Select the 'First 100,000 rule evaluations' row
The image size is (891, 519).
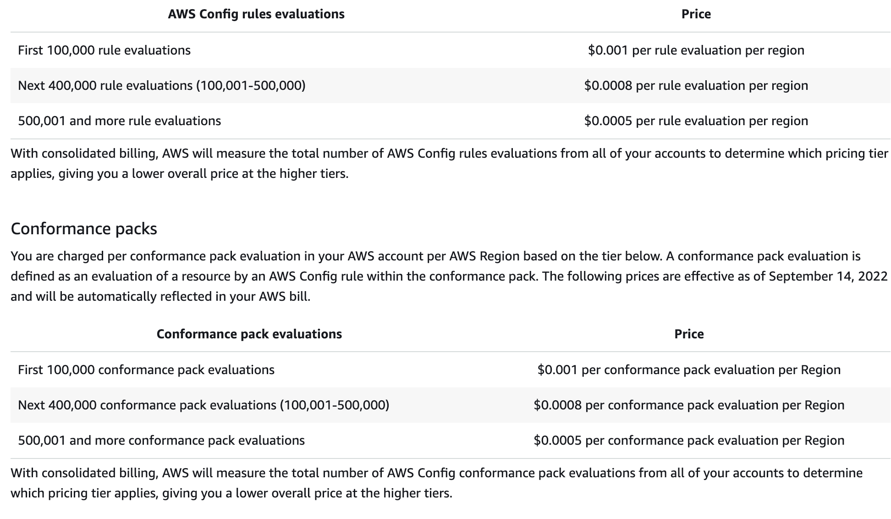click(x=104, y=50)
